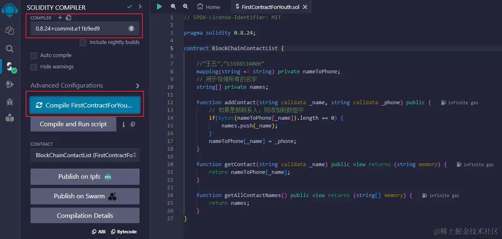Enable the Hide warnings checkbox

34,67
